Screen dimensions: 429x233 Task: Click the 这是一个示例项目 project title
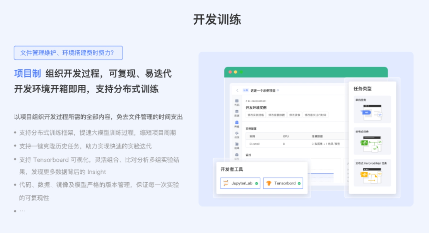point(263,90)
